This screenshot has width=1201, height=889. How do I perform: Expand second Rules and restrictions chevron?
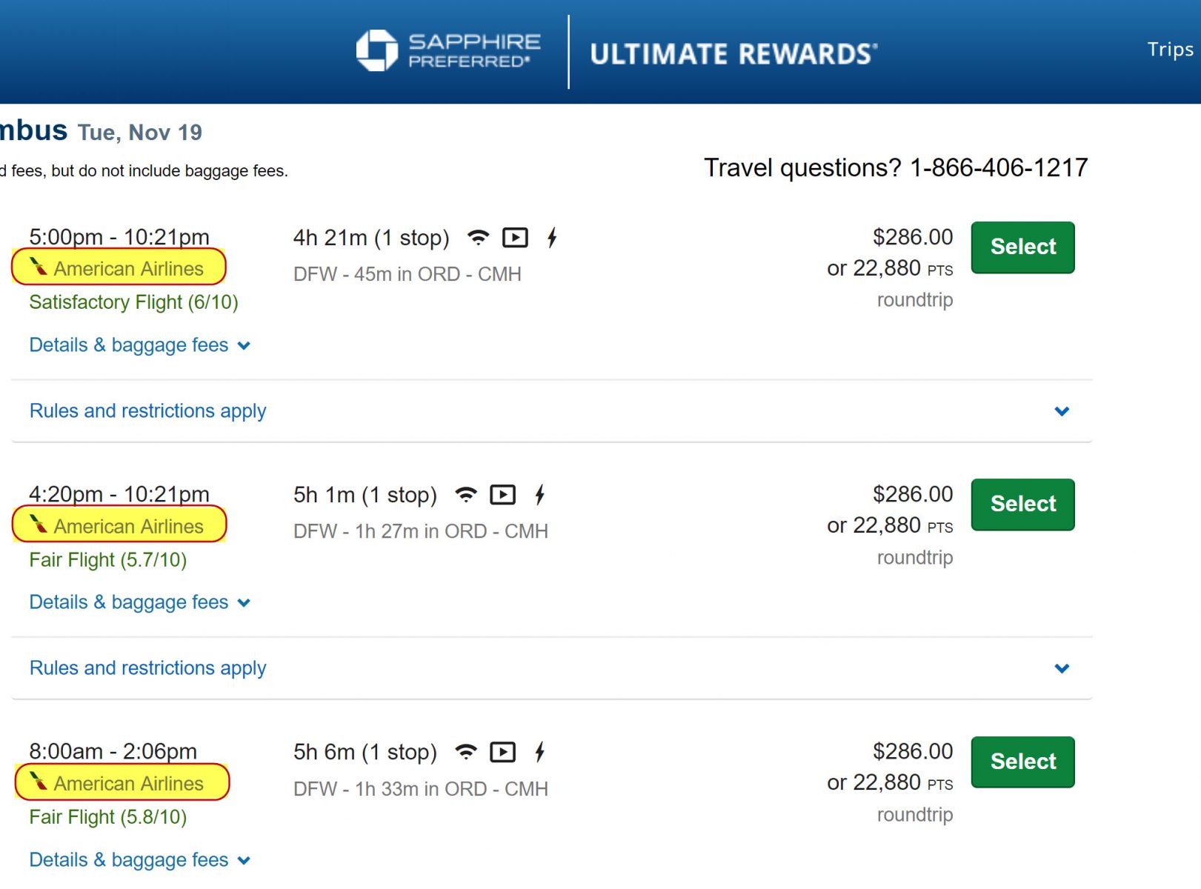(x=1062, y=668)
